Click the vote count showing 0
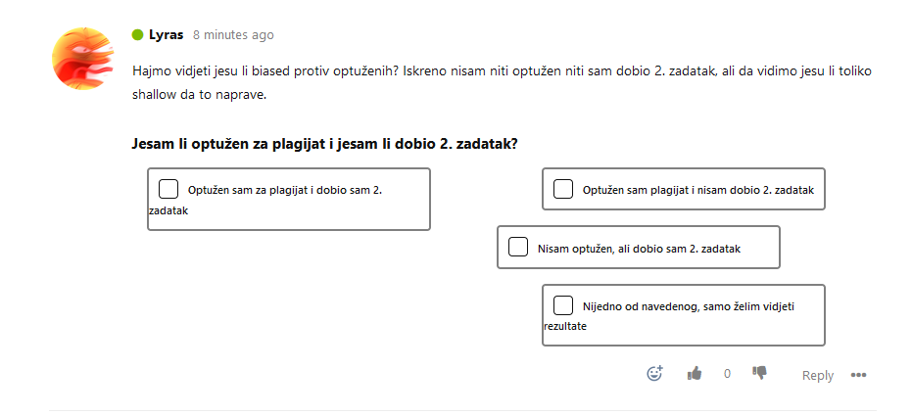The width and height of the screenshot is (912, 416). tap(727, 374)
